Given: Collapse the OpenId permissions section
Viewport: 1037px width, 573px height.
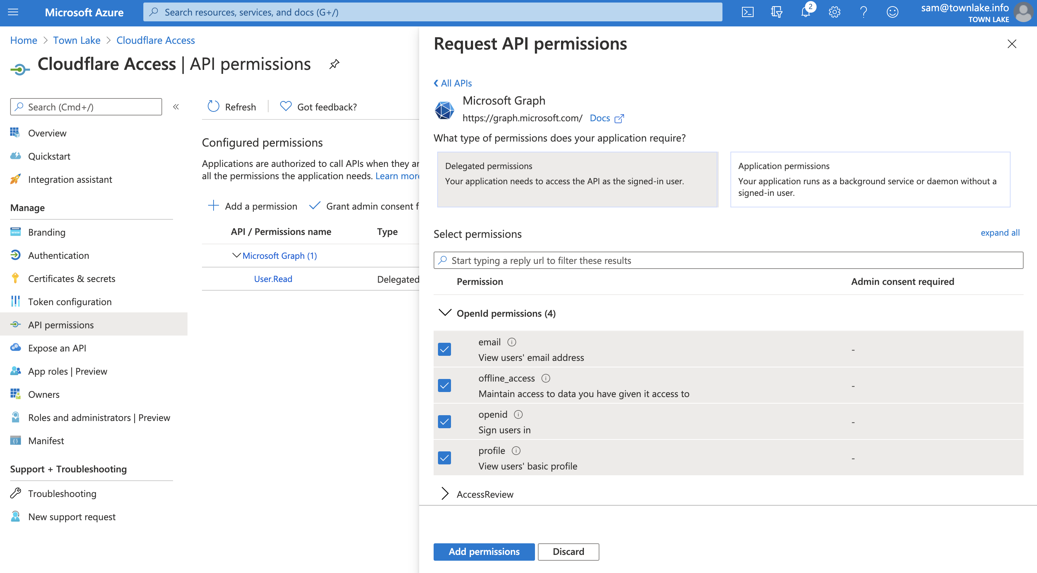Looking at the screenshot, I should point(445,313).
